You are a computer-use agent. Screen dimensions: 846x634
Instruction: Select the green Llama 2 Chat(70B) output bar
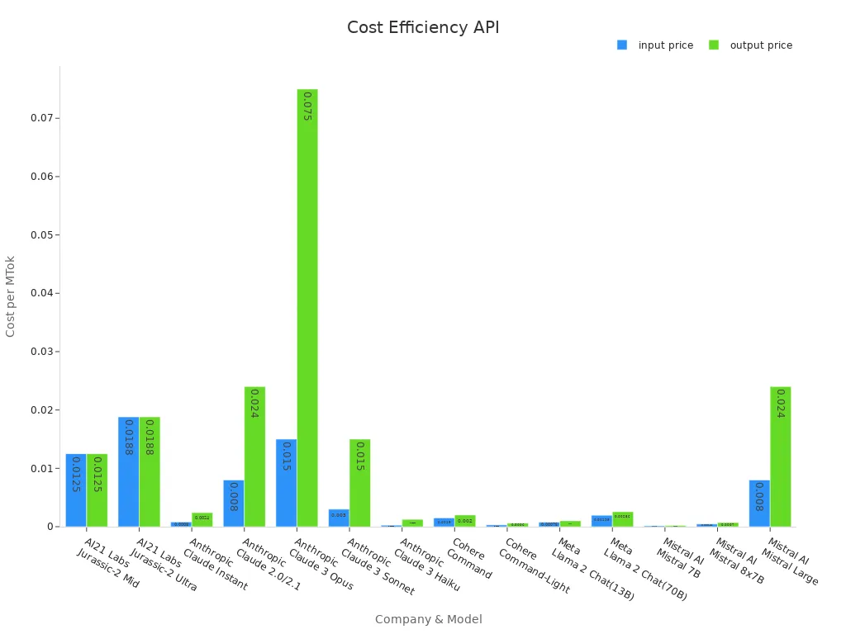click(623, 519)
